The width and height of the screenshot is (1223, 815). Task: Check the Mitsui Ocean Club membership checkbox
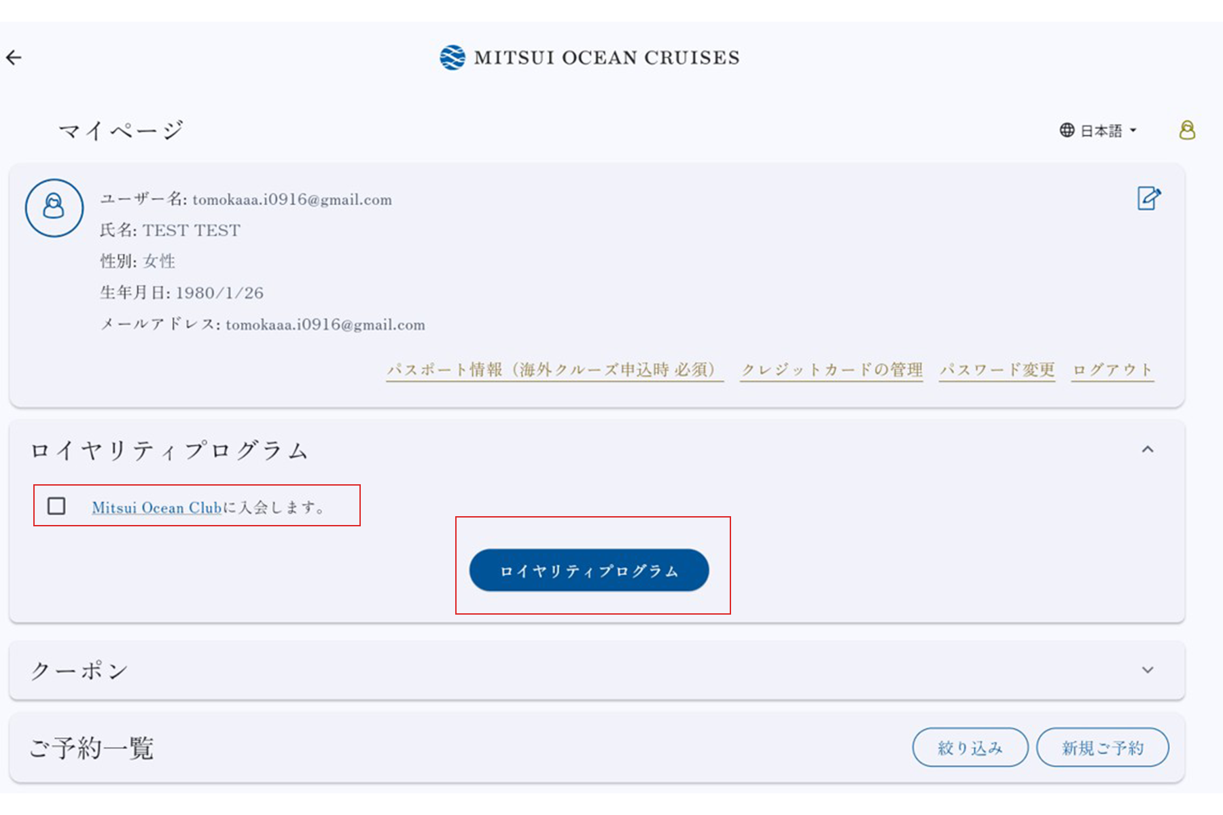56,506
